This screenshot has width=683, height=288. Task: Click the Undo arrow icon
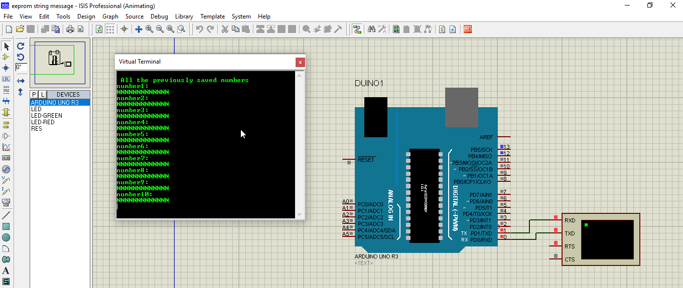coord(200,29)
